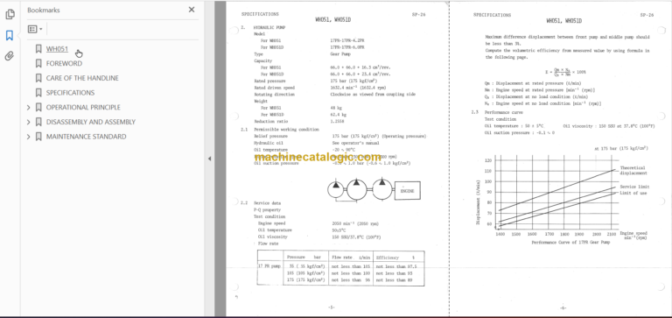
Task: Click bookmark icon beside MAINTENANCE STANDARD
Action: click(x=38, y=137)
